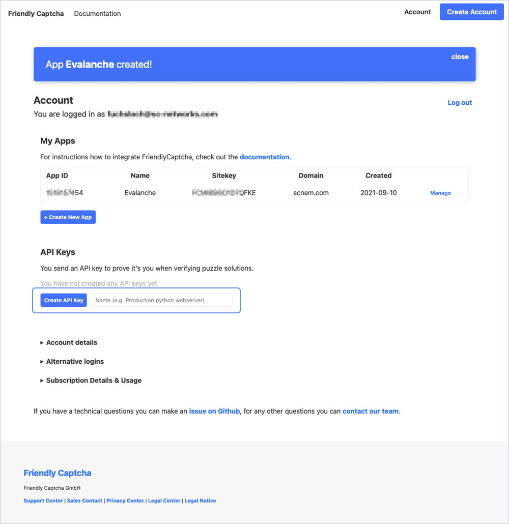Screen dimensions: 509x524
Task: Close the app created notification banner
Action: coord(460,57)
